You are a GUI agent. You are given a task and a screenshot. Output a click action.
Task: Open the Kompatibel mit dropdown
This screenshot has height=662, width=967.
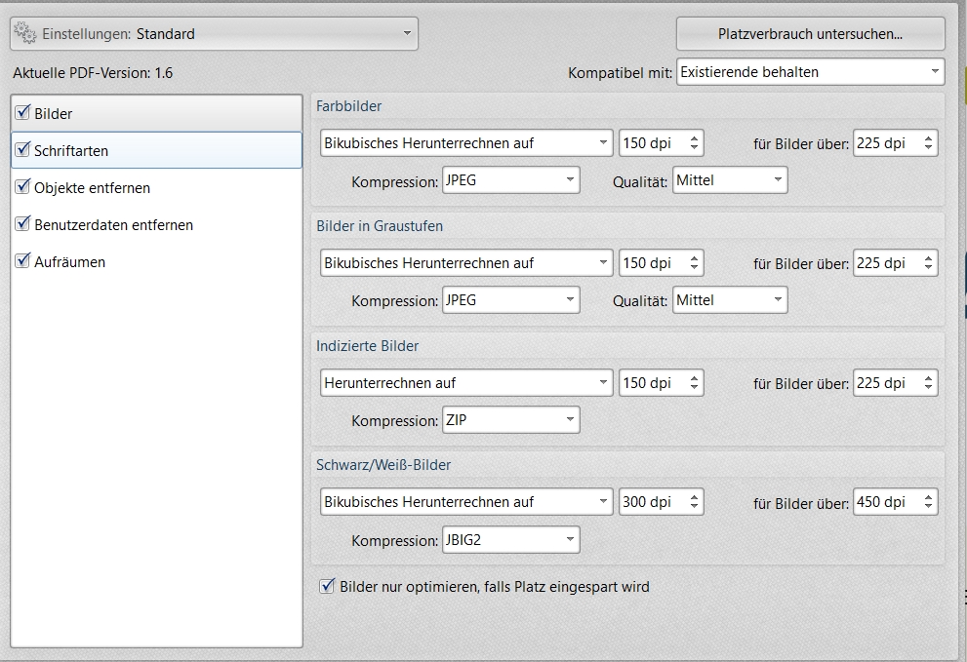coord(810,72)
